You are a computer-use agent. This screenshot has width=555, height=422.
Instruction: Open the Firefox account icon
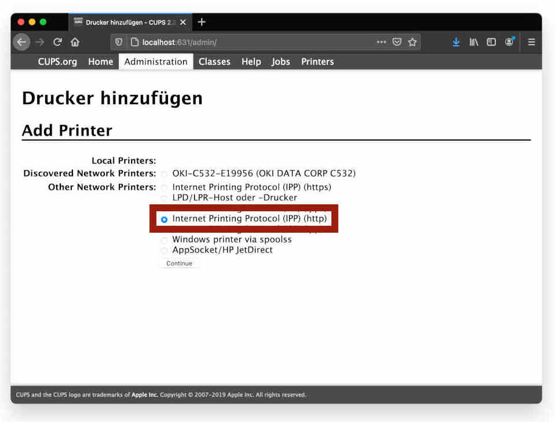(x=509, y=42)
